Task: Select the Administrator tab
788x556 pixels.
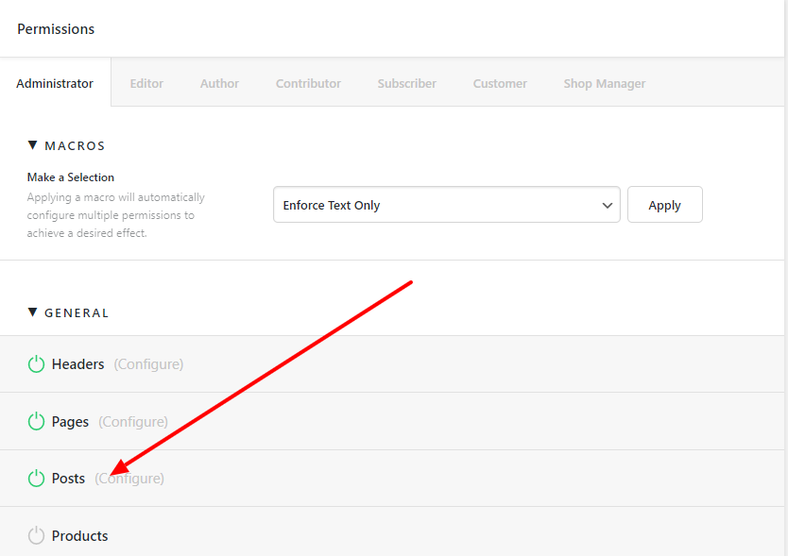Action: tap(55, 83)
